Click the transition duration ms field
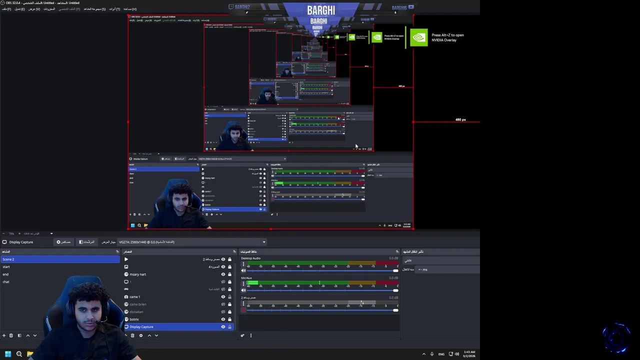Image resolution: width=640 pixels, height=360 pixels. click(x=447, y=269)
